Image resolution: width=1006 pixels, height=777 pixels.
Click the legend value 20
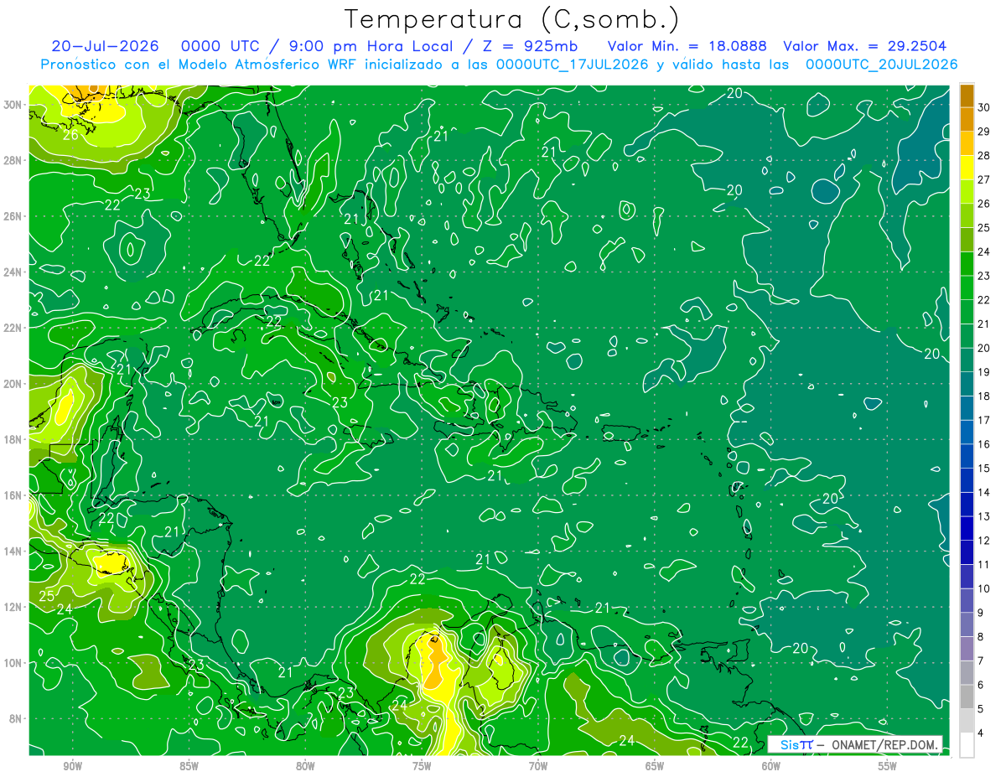(984, 348)
